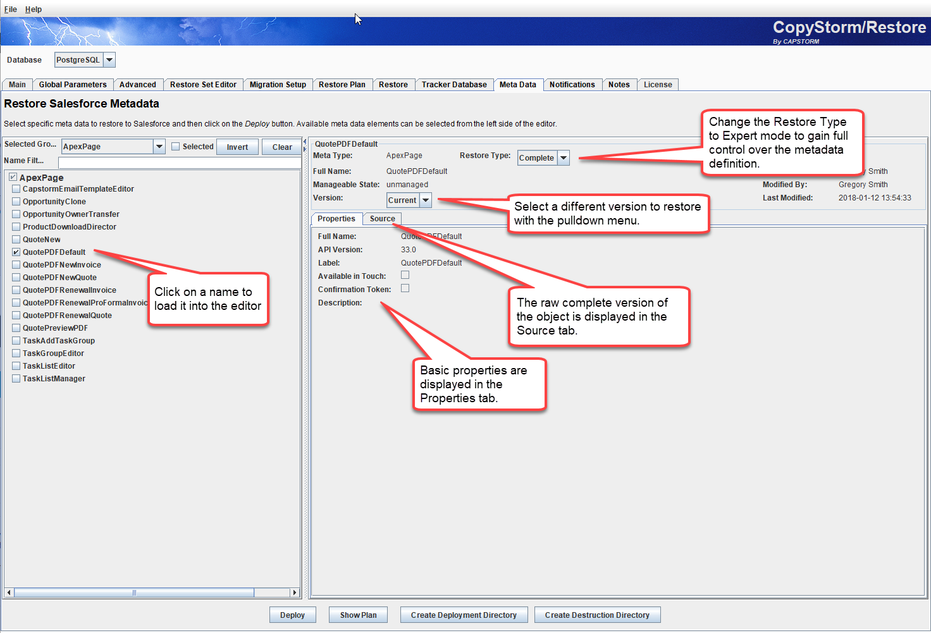The height and width of the screenshot is (633, 931).
Task: Open the Migration Setup tab
Action: tap(278, 85)
